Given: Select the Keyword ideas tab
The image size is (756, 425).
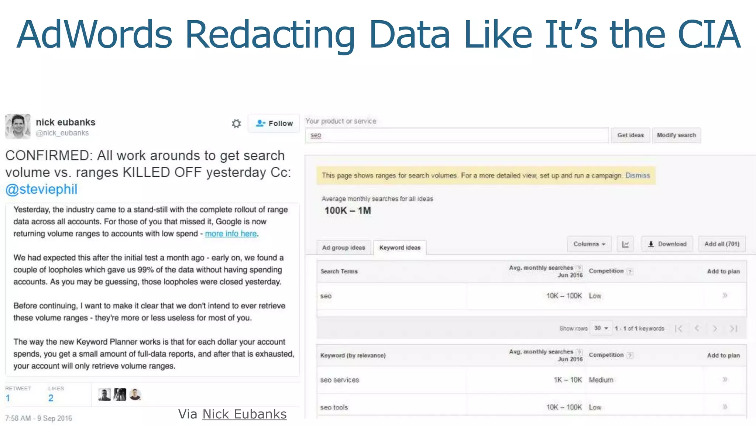Looking at the screenshot, I should (400, 248).
